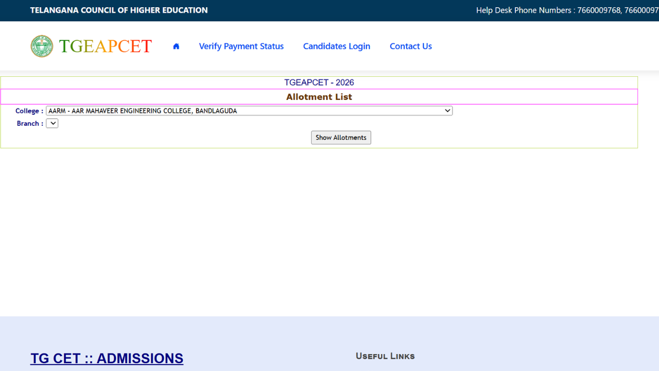The image size is (659, 371).
Task: Open Candidates Login page
Action: click(x=337, y=46)
